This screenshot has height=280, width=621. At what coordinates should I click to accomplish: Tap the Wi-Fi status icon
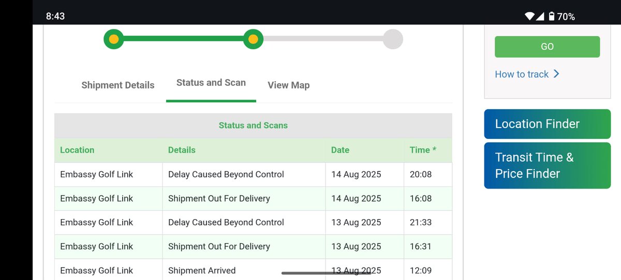[529, 17]
